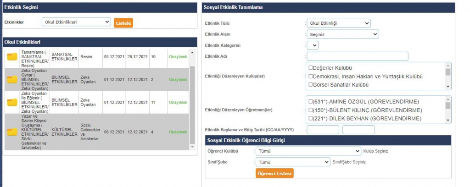Expand the Etkinlik Türü dropdown
The image size is (470, 187).
click(339, 23)
